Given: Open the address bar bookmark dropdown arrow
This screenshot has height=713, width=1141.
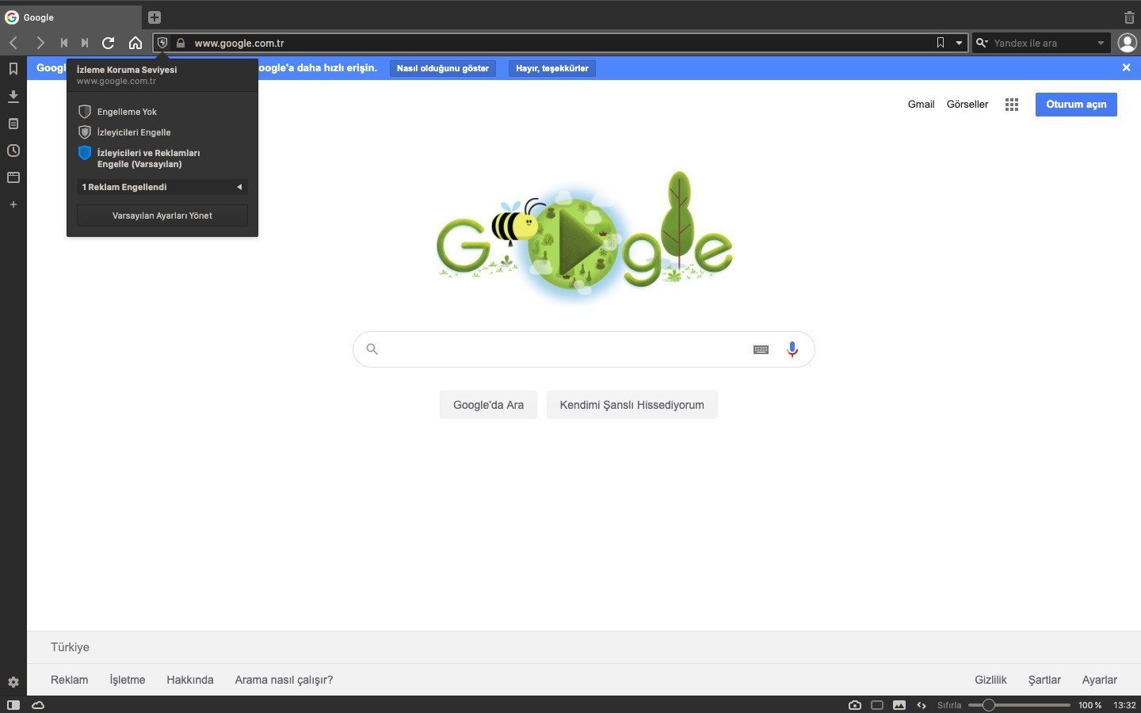Looking at the screenshot, I should point(959,43).
